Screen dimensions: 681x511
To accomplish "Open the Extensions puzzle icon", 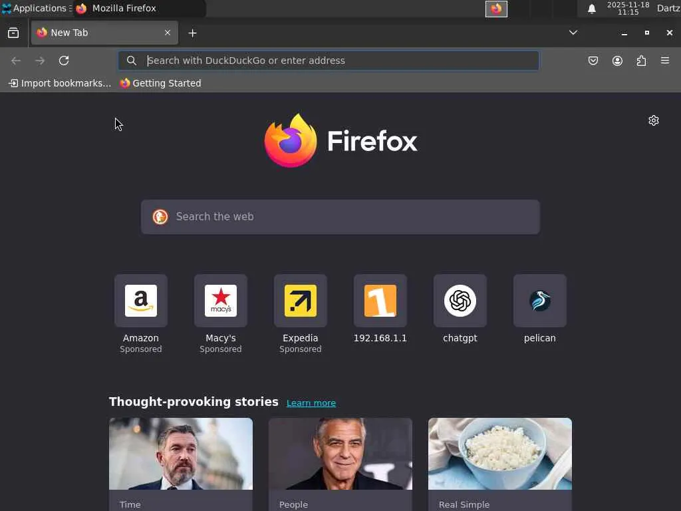I will [x=641, y=61].
